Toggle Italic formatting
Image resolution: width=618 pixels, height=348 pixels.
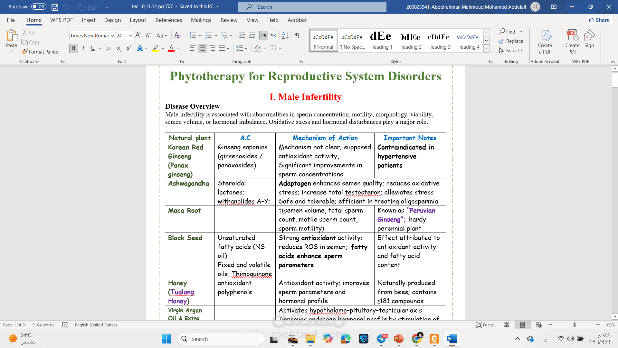83,48
